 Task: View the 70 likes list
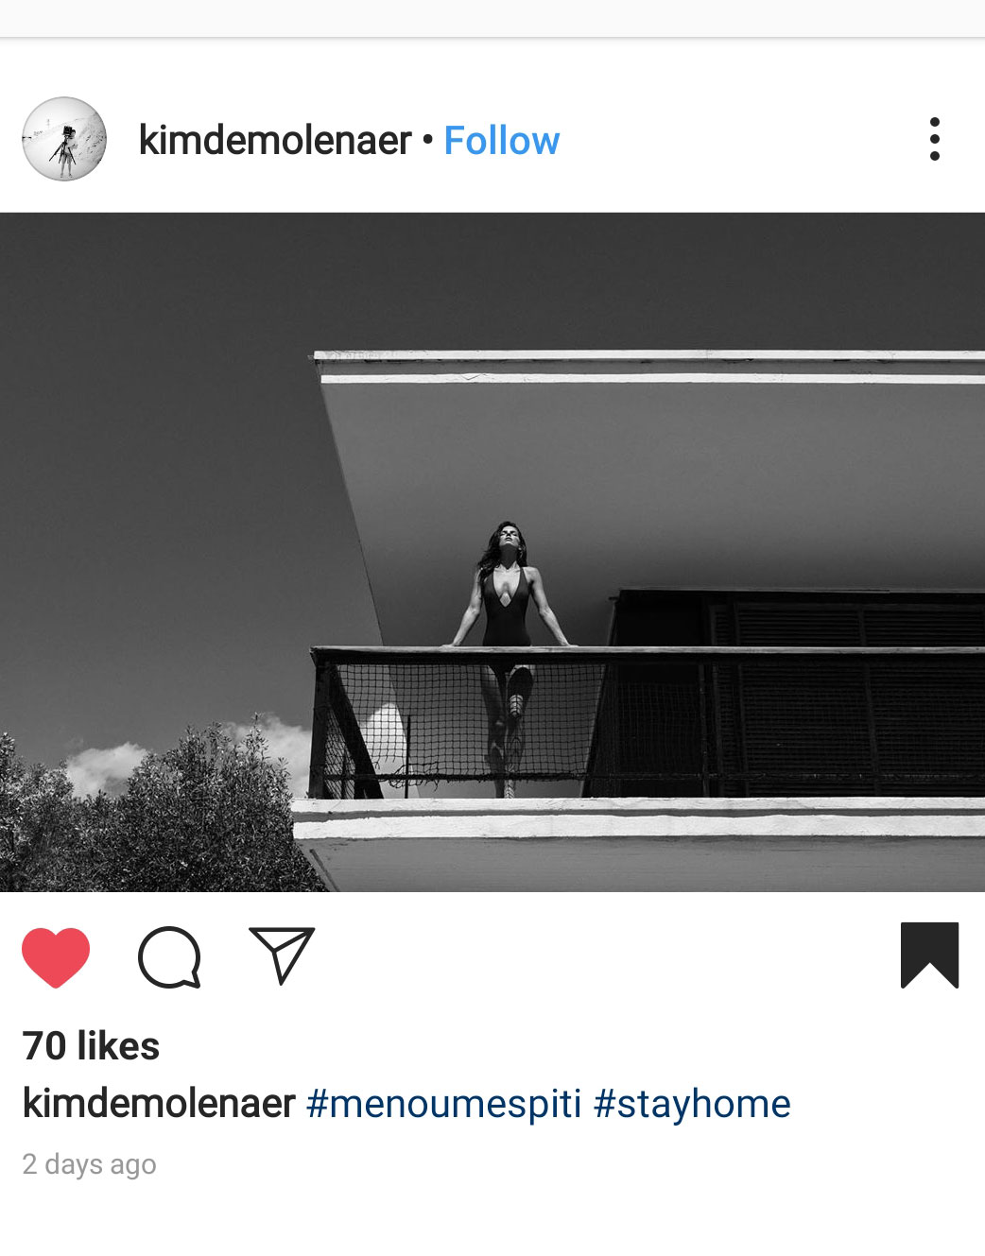click(91, 1046)
